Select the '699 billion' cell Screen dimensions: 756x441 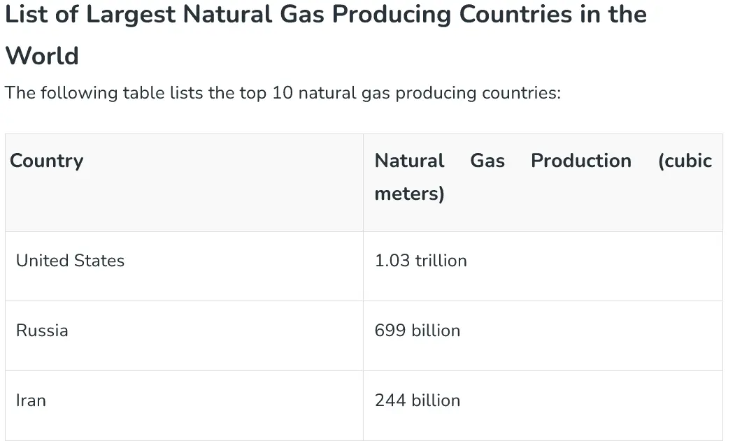point(418,331)
